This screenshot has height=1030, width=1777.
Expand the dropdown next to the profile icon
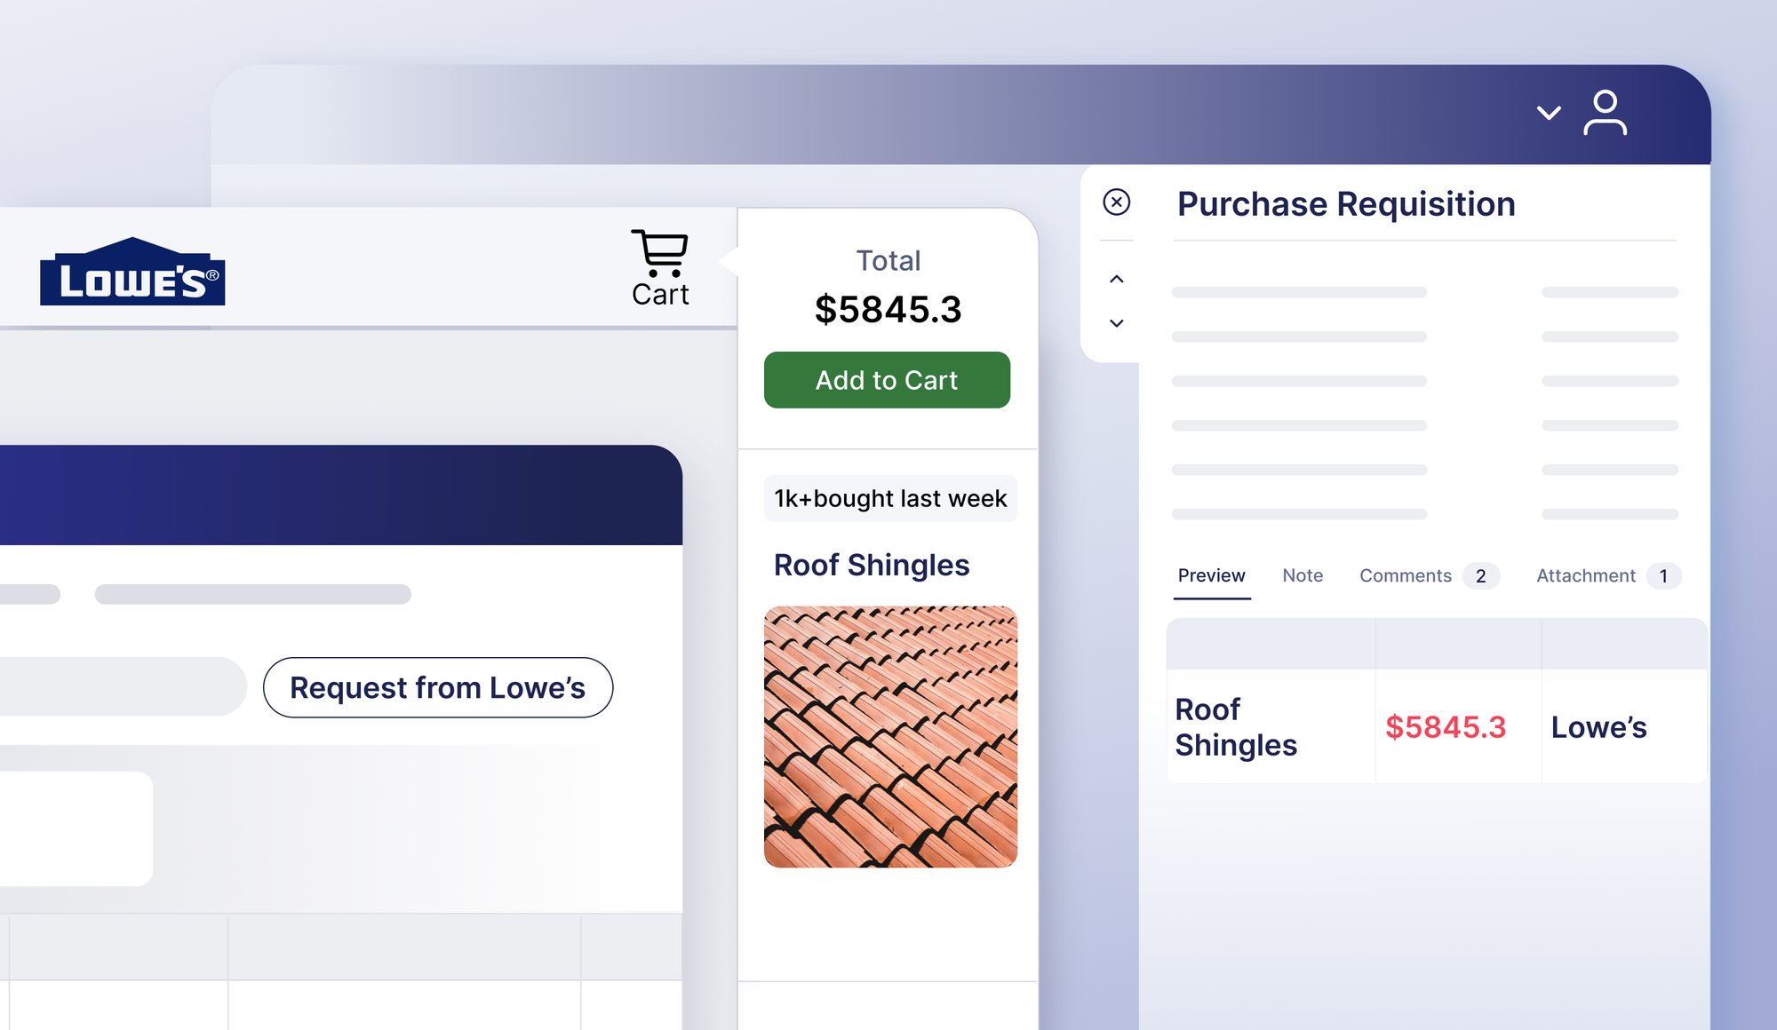1548,115
